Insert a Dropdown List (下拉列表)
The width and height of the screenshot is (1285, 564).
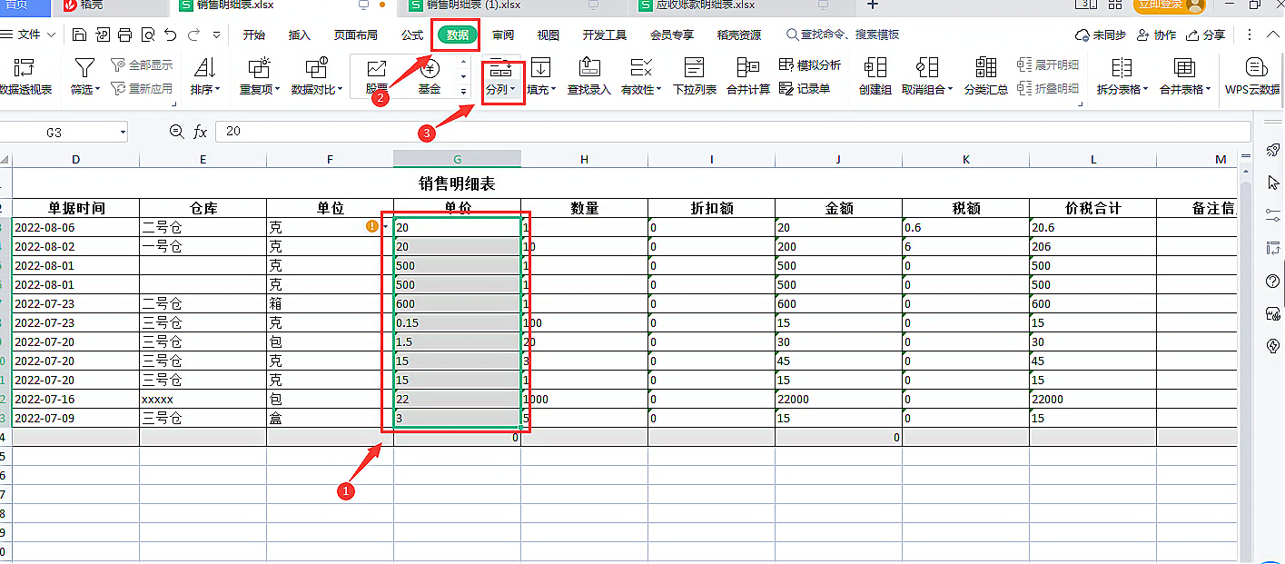[695, 76]
